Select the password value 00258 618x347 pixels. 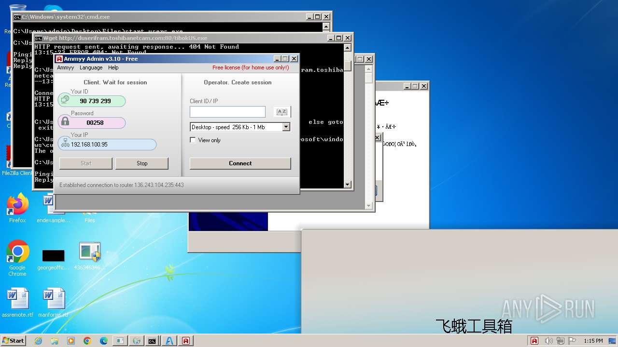(x=95, y=123)
